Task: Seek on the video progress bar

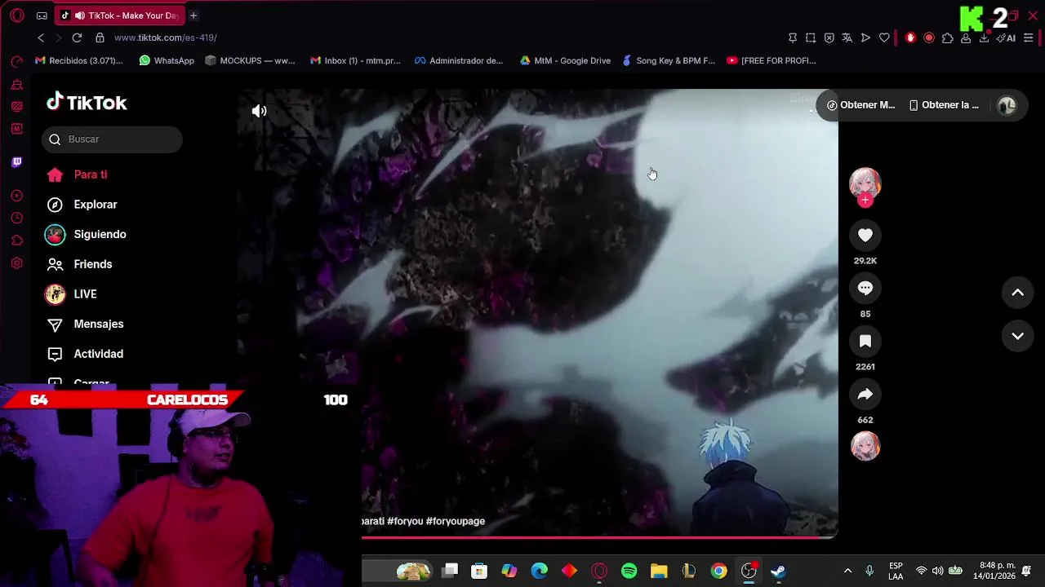Action: 599,537
